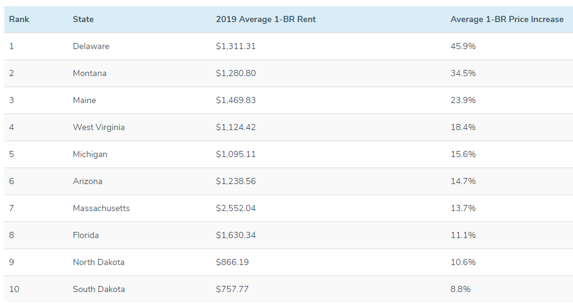Select the $1,311.31 rent amount
The height and width of the screenshot is (308, 573).
point(236,46)
